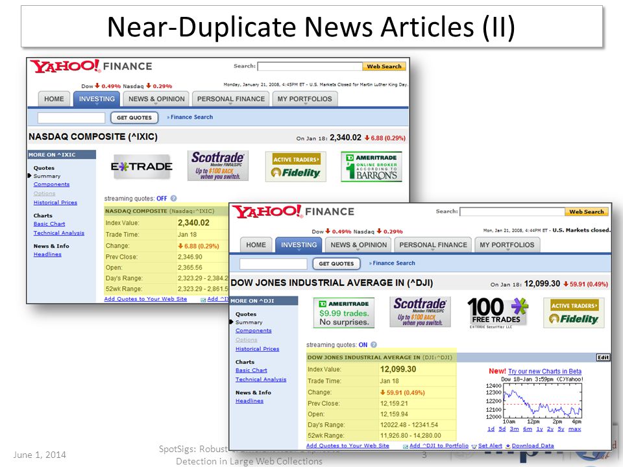Toggle streaming quotes ON in DJI window
The height and width of the screenshot is (467, 623).
(x=363, y=344)
